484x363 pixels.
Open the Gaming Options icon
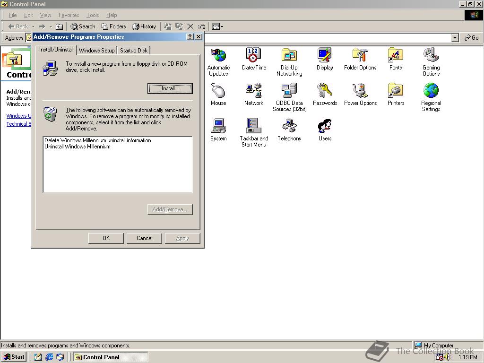click(x=431, y=62)
